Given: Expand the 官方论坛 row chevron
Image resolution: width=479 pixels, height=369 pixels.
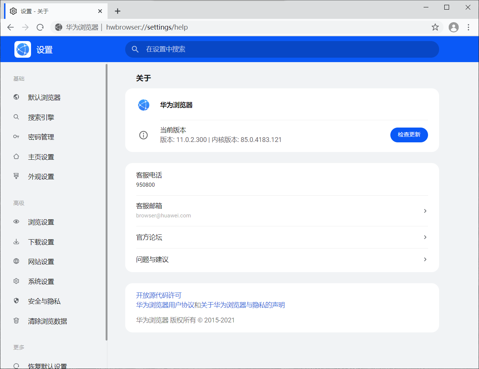Looking at the screenshot, I should click(425, 237).
